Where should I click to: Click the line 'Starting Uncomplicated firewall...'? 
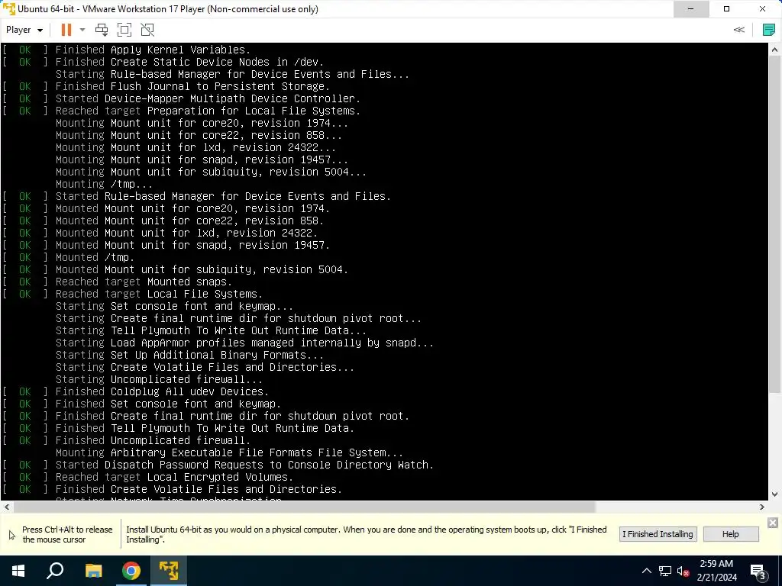click(159, 379)
